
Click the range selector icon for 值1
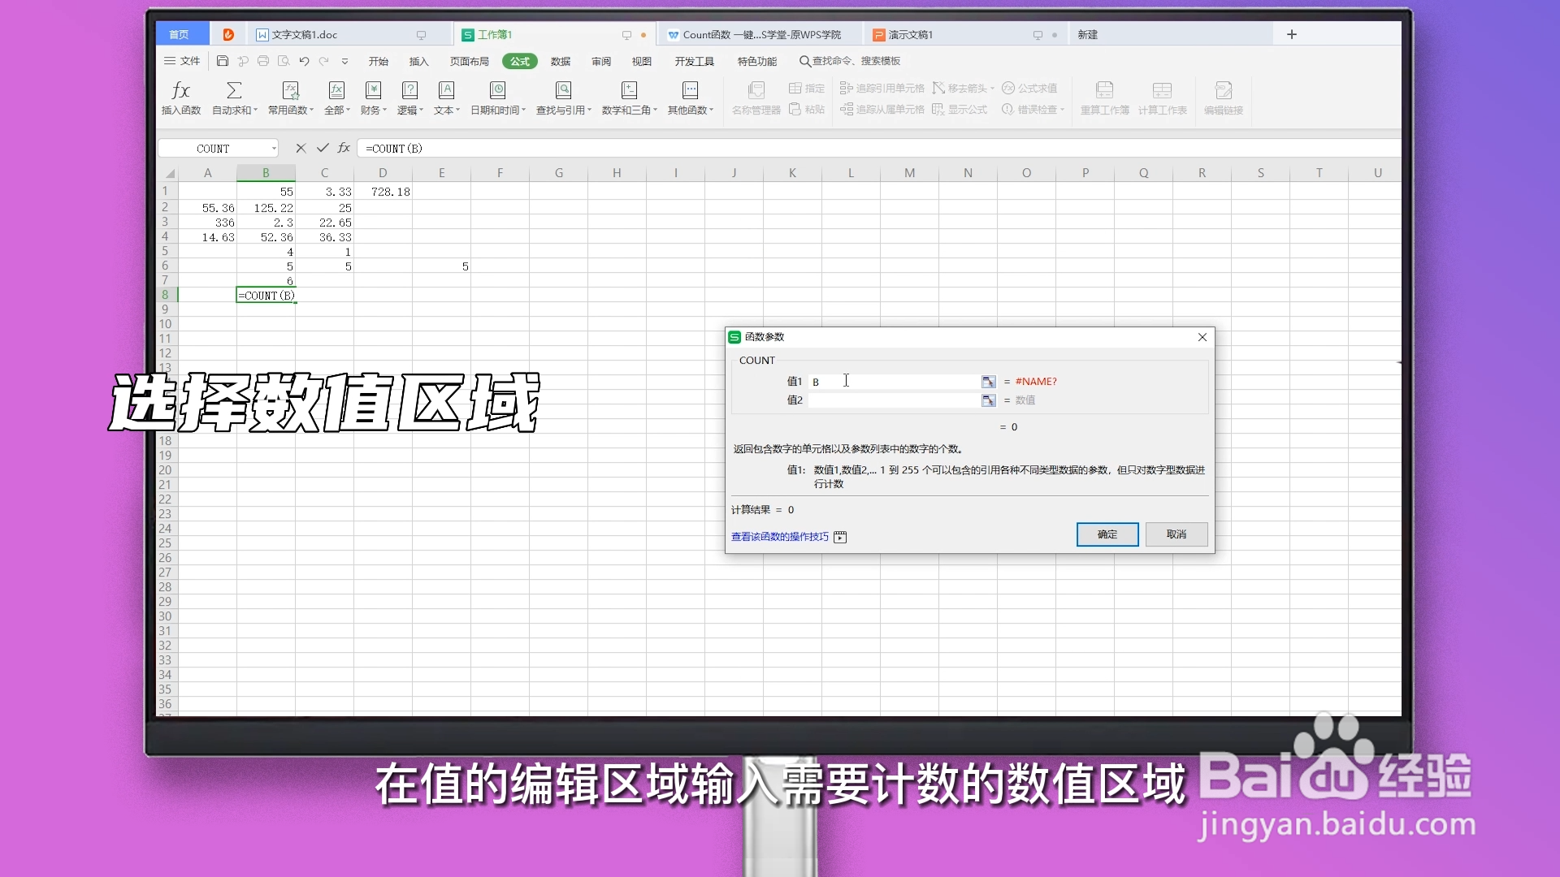click(988, 382)
